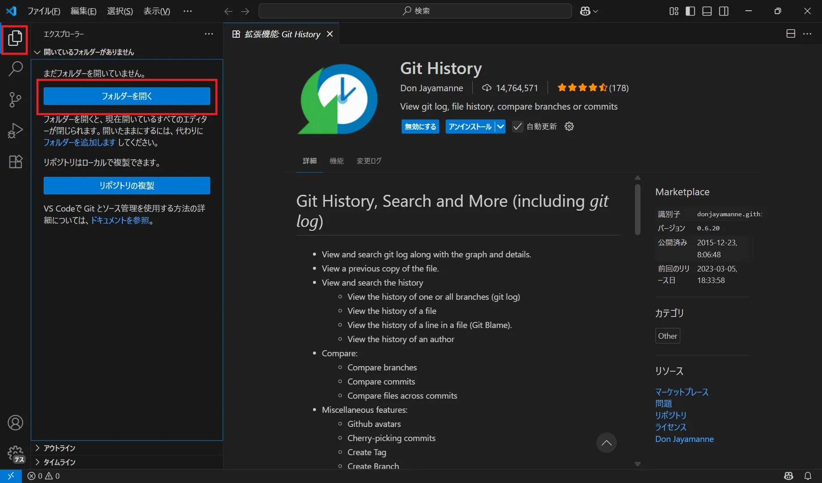
Task: Open the License resource link
Action: (x=671, y=427)
